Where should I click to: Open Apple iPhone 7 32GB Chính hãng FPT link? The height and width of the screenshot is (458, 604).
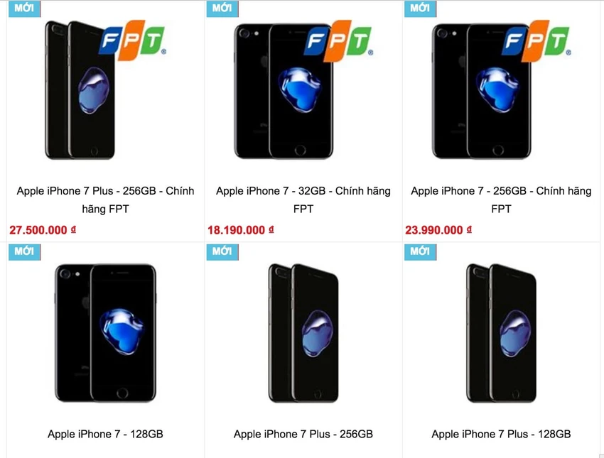click(x=303, y=200)
